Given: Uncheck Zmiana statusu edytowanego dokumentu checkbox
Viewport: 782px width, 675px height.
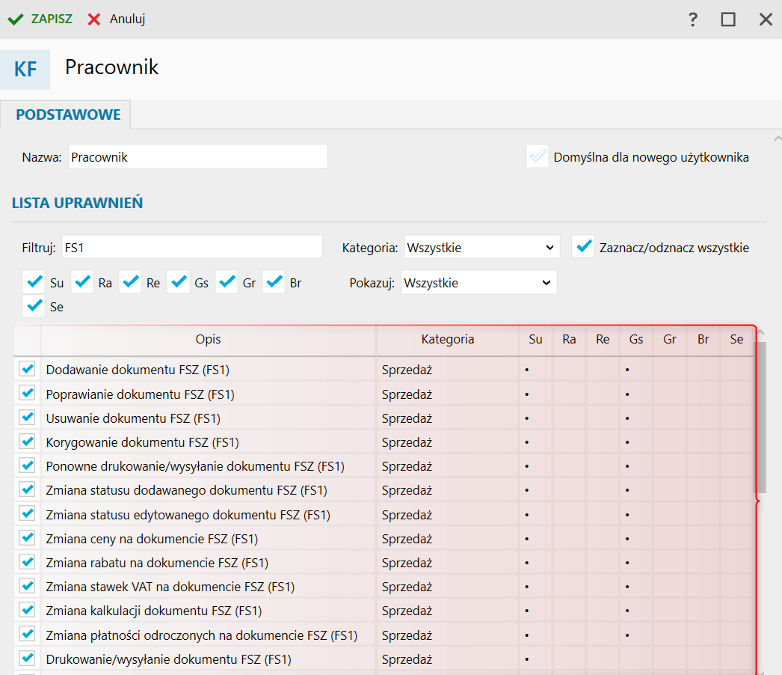Looking at the screenshot, I should pos(27,513).
